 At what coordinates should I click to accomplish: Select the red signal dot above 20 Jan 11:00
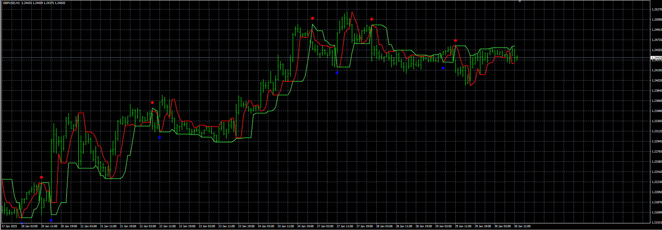[x=42, y=177]
